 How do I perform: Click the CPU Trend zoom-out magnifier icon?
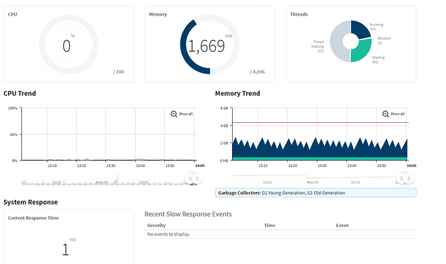coord(174,114)
